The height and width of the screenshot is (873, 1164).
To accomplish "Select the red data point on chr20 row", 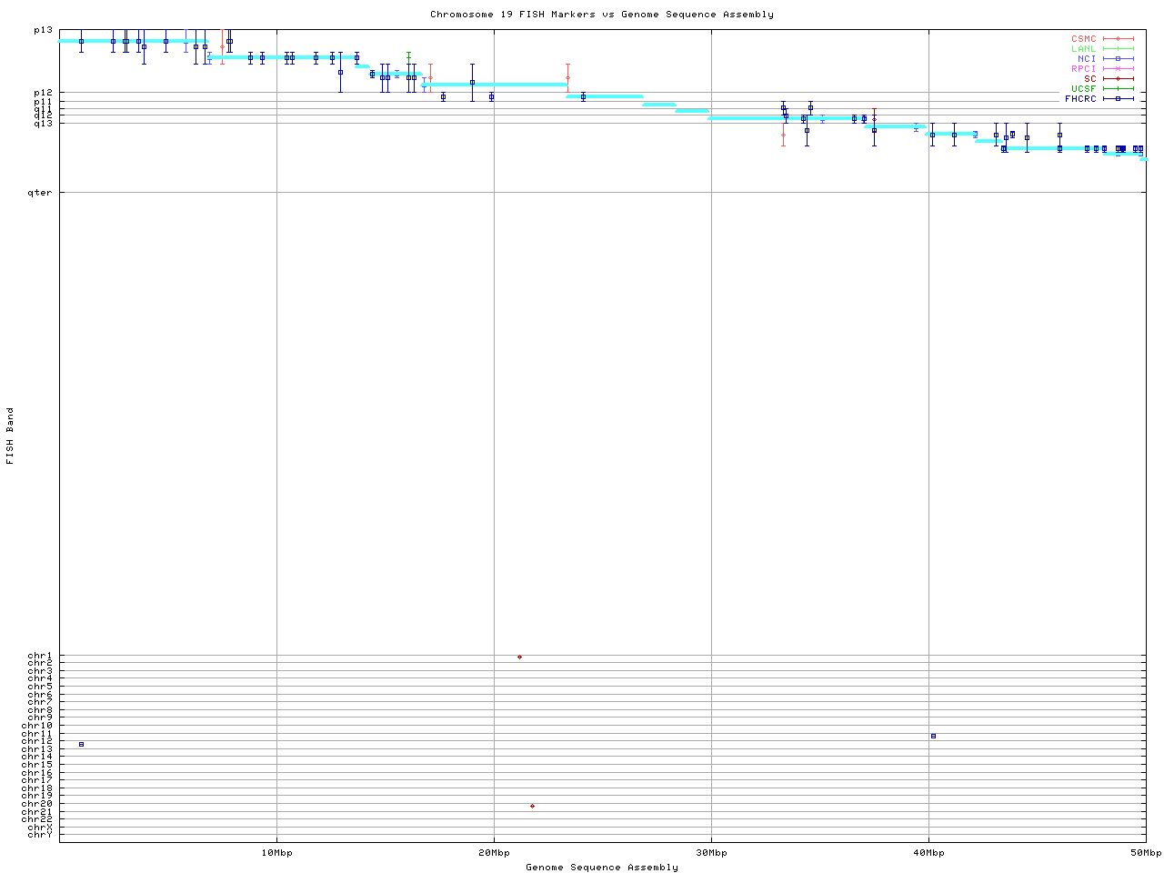I will click(532, 806).
